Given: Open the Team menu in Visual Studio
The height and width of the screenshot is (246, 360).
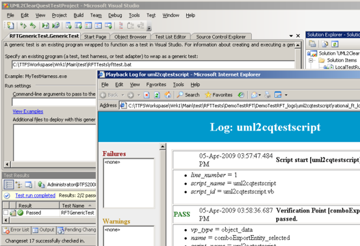Looking at the screenshot, I should pos(96,15).
